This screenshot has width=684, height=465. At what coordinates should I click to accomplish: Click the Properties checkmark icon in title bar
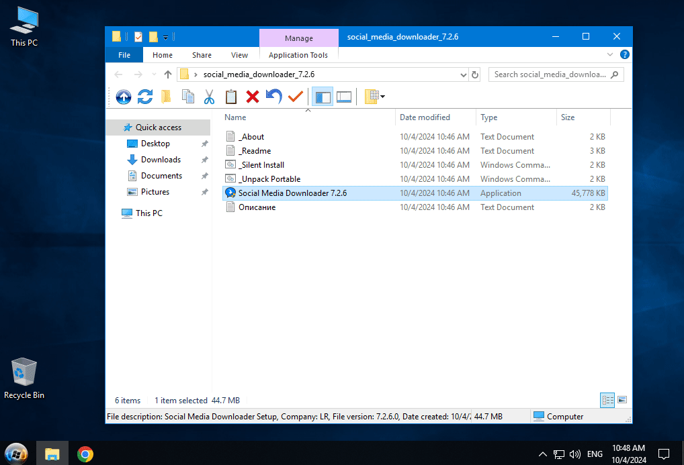coord(138,37)
